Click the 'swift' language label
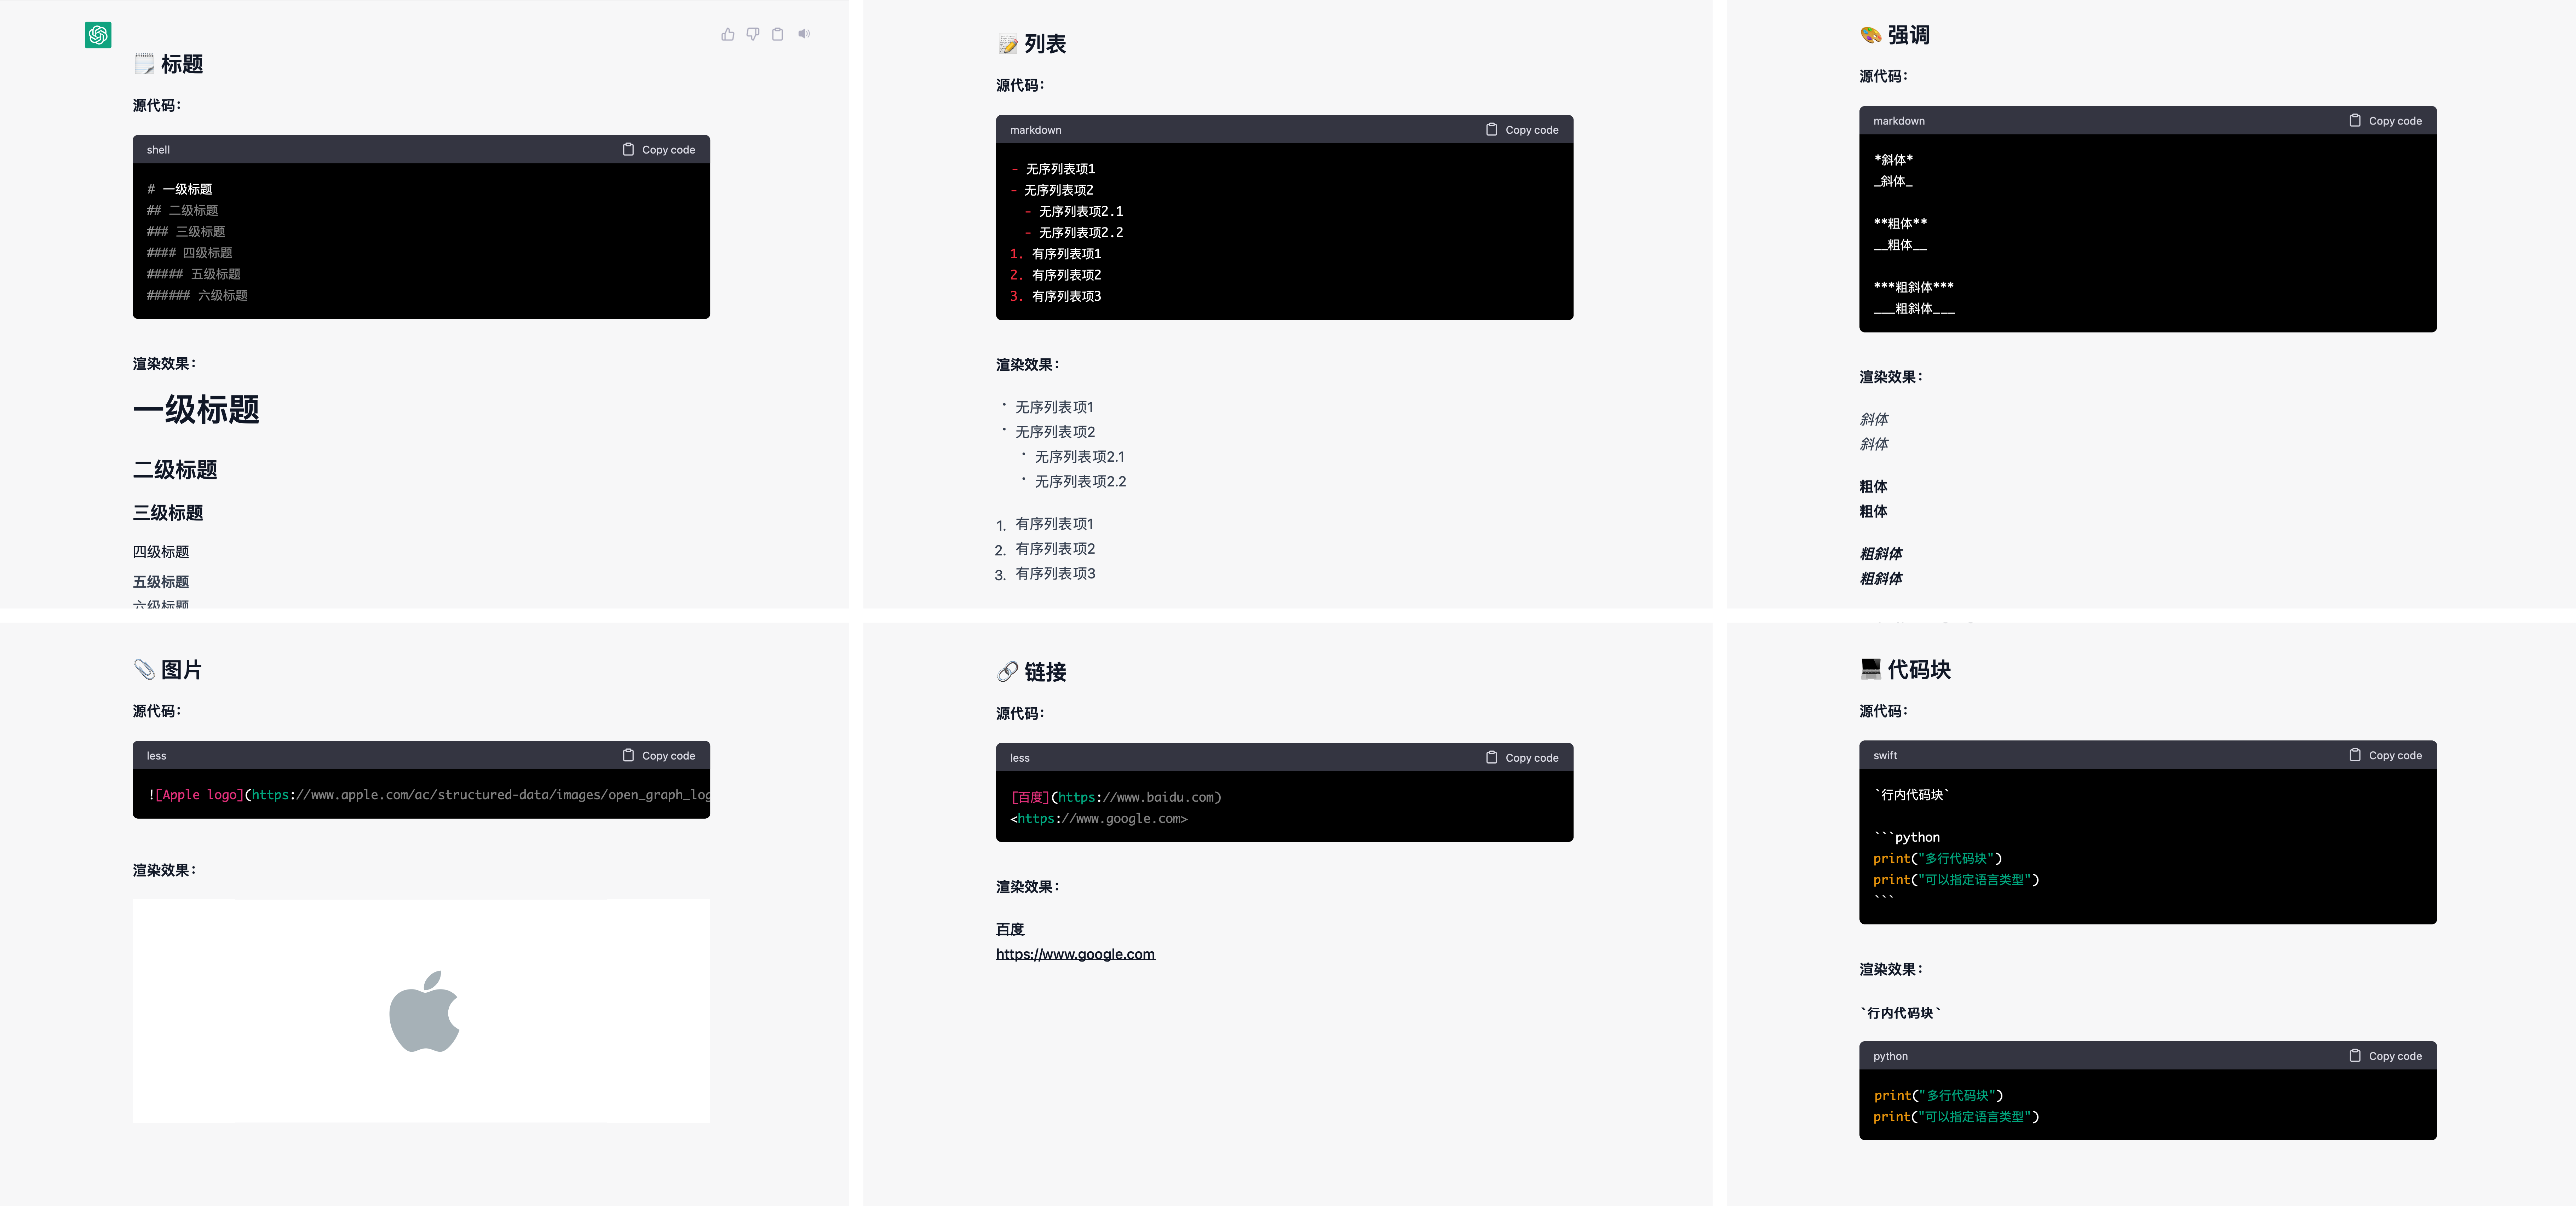This screenshot has height=1206, width=2576. tap(1885, 756)
